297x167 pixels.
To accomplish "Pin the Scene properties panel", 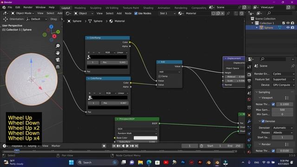I will click(x=293, y=66).
